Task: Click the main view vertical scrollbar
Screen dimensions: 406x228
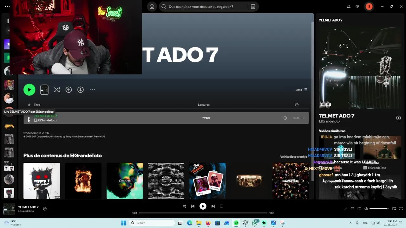Action: (312, 101)
